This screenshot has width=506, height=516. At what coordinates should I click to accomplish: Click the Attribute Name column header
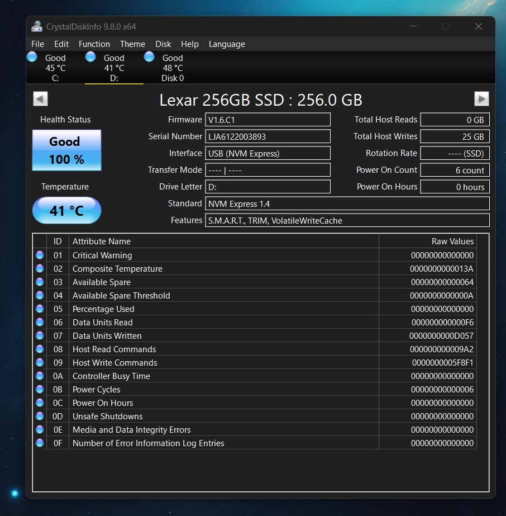click(223, 241)
